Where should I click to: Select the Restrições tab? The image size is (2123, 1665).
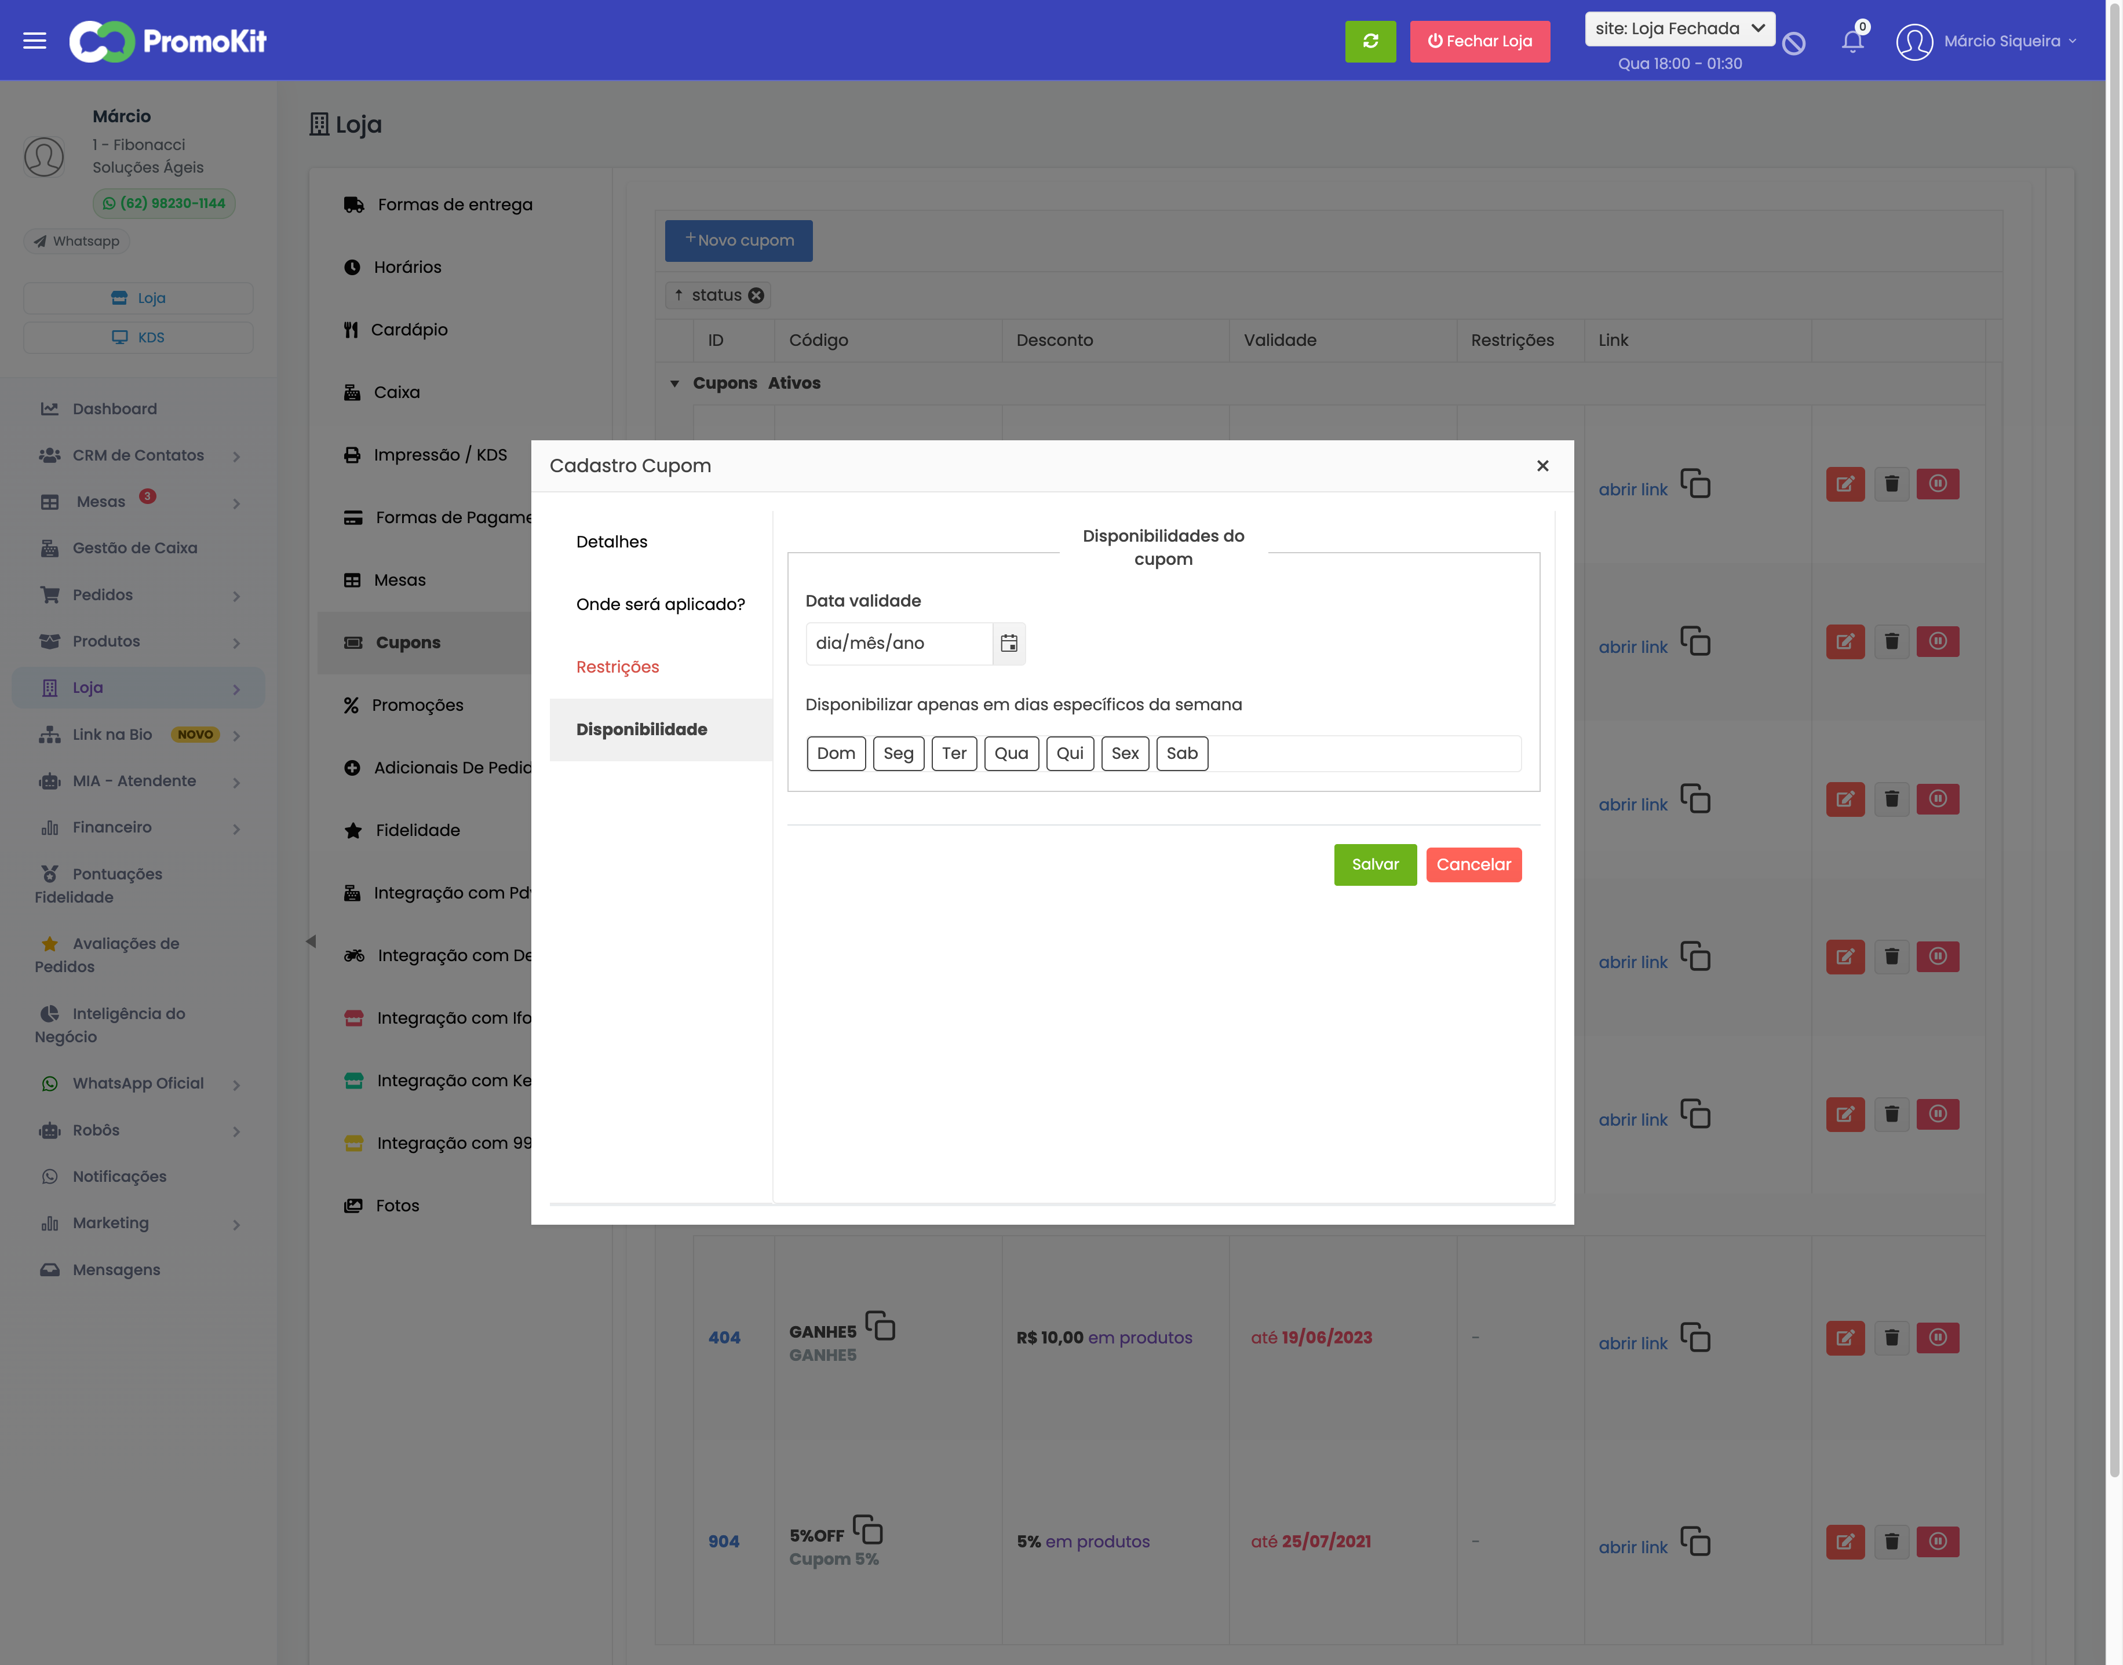[661, 667]
